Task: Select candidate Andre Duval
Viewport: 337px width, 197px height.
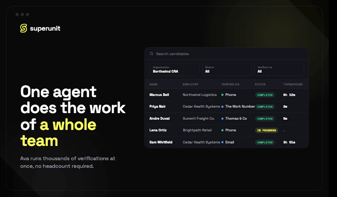Action: click(160, 118)
